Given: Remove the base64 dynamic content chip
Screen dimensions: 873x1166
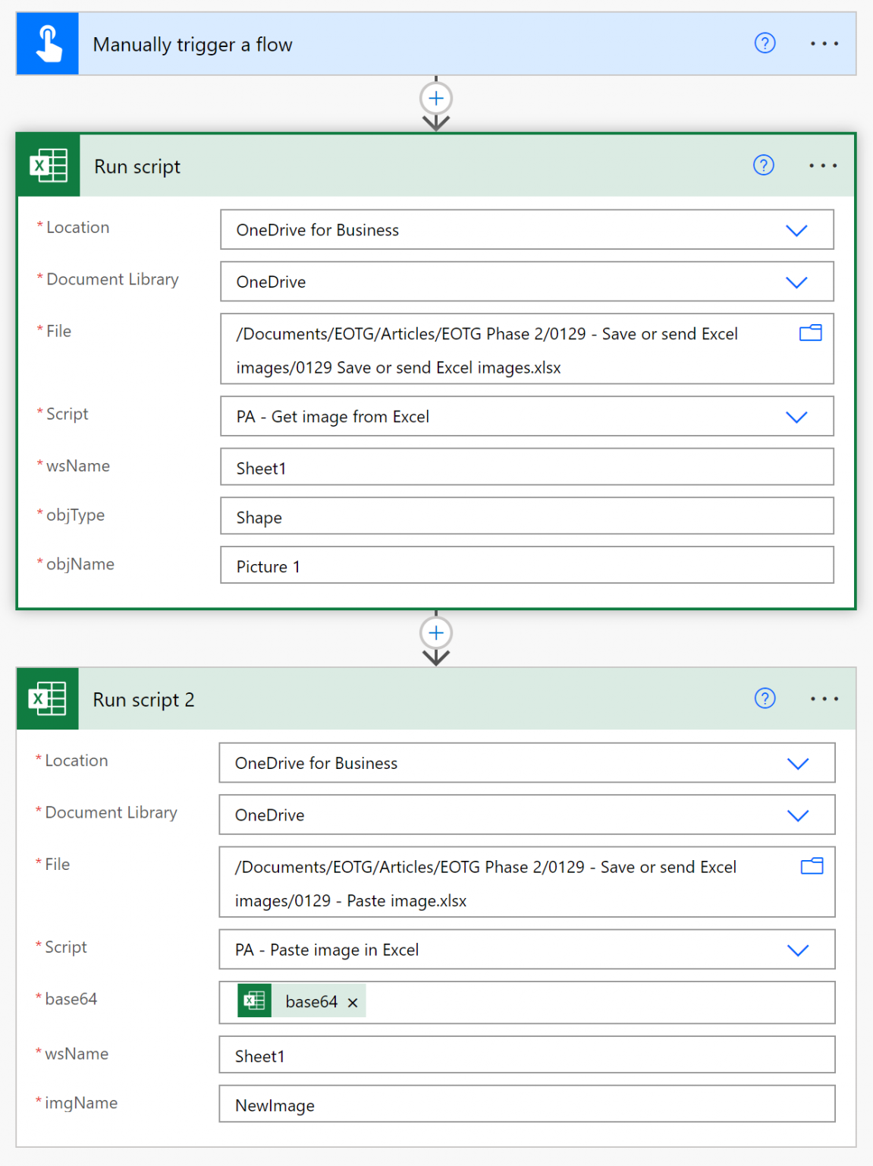Looking at the screenshot, I should (x=352, y=1002).
